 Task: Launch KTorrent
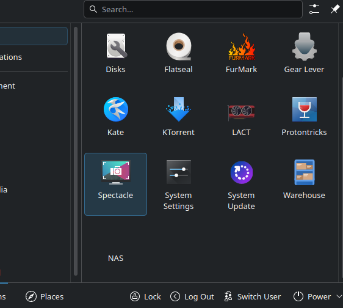coord(178,116)
